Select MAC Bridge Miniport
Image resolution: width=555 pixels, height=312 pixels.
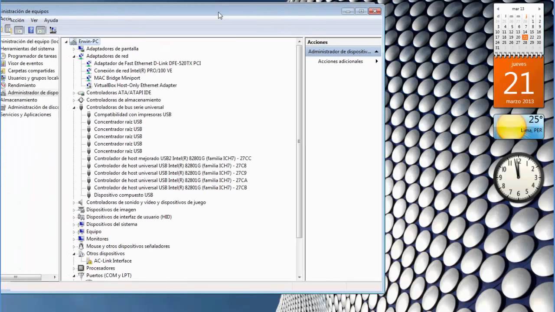117,78
